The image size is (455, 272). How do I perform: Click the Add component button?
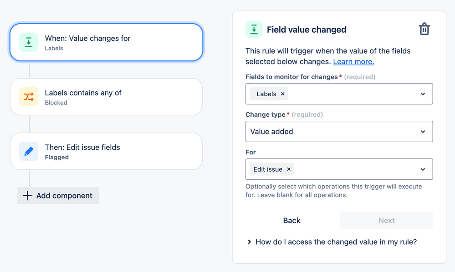[58, 196]
